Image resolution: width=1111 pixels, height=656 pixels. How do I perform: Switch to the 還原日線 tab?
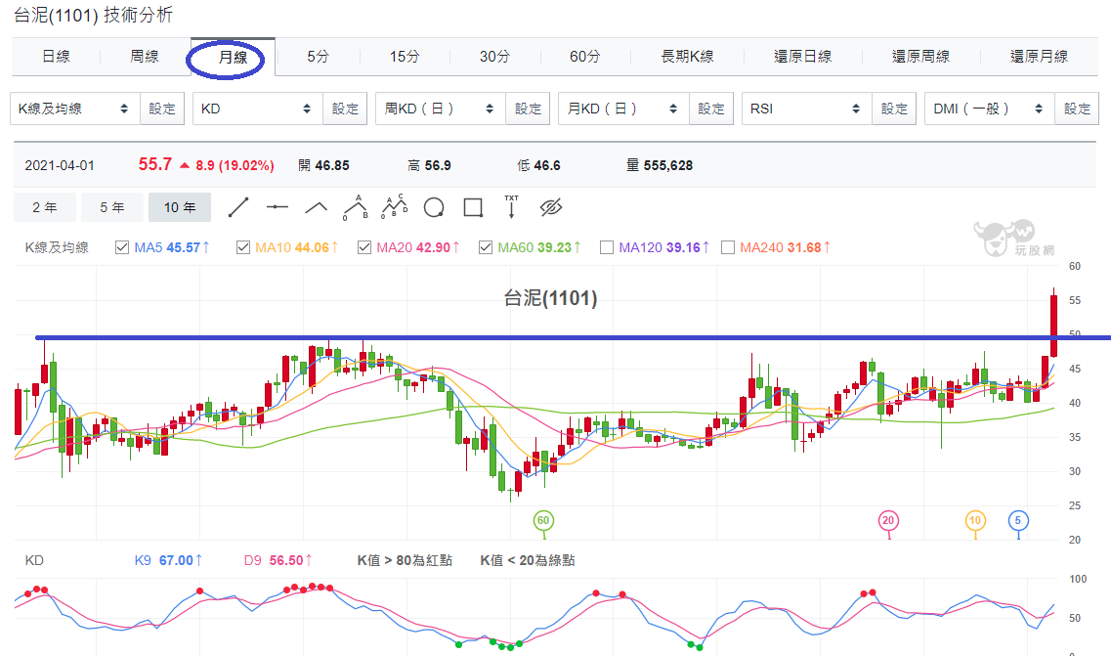pos(803,57)
